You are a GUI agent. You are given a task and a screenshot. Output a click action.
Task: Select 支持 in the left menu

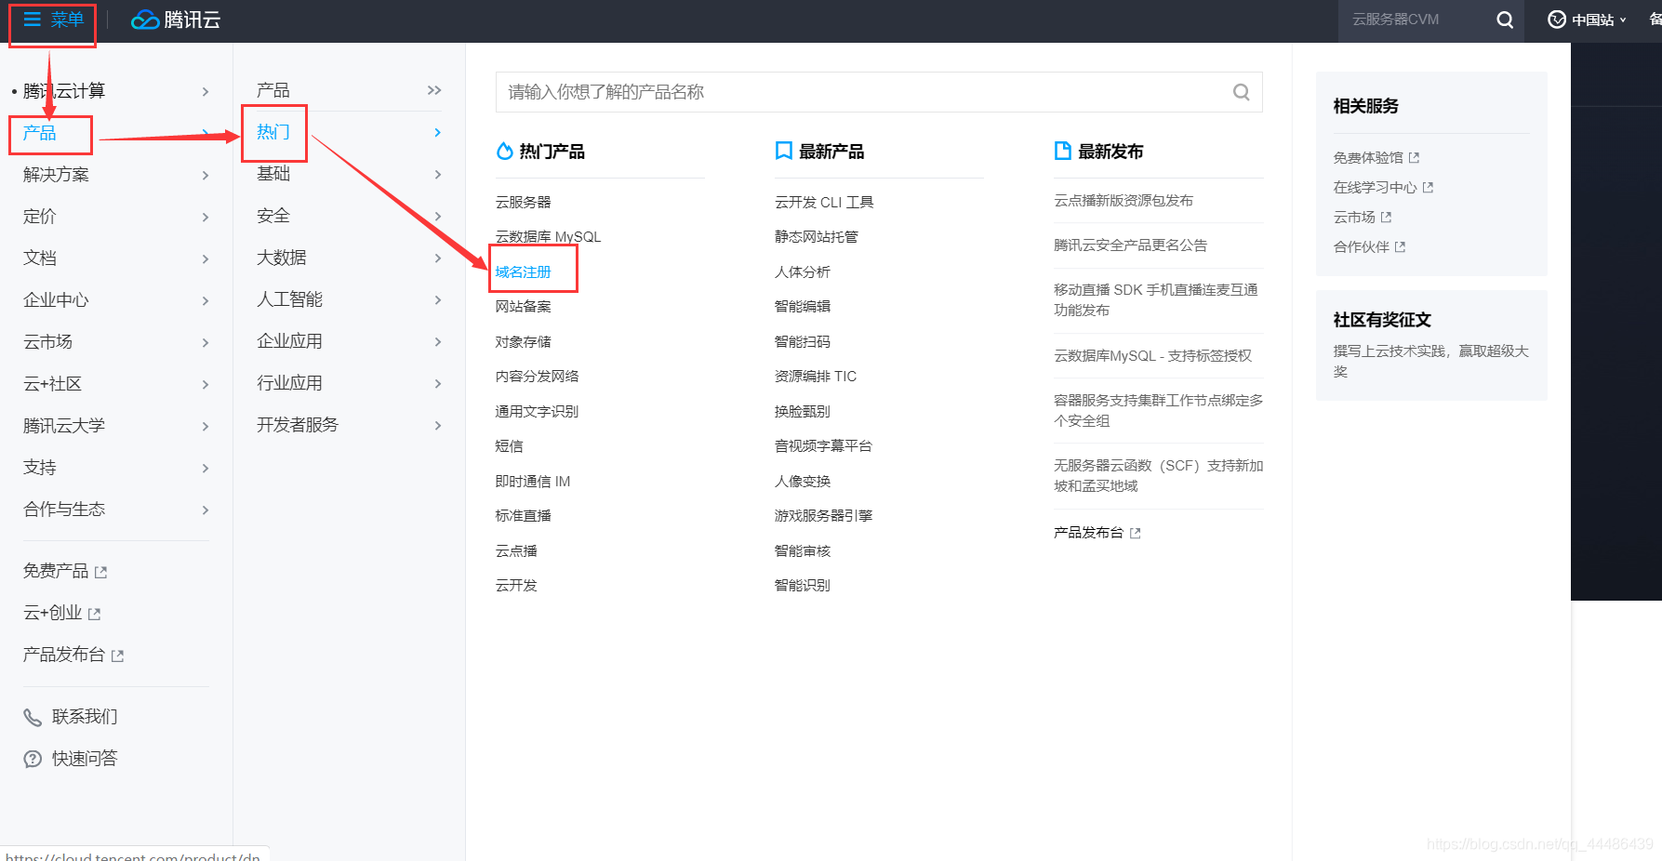[40, 468]
